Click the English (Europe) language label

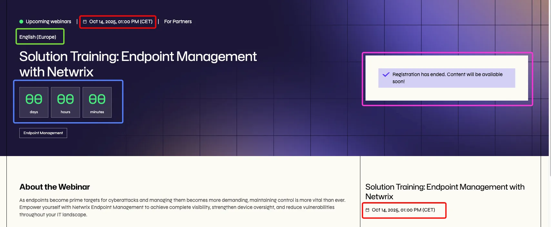pos(38,37)
